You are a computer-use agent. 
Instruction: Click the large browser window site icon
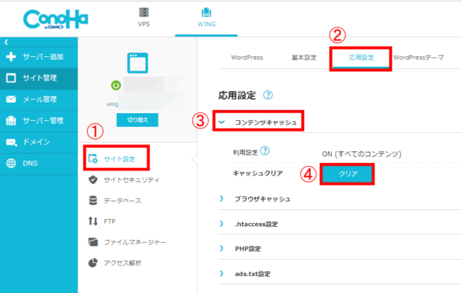pyautogui.click(x=138, y=62)
